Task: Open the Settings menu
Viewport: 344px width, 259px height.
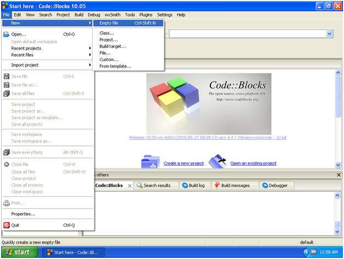Action: 164,15
